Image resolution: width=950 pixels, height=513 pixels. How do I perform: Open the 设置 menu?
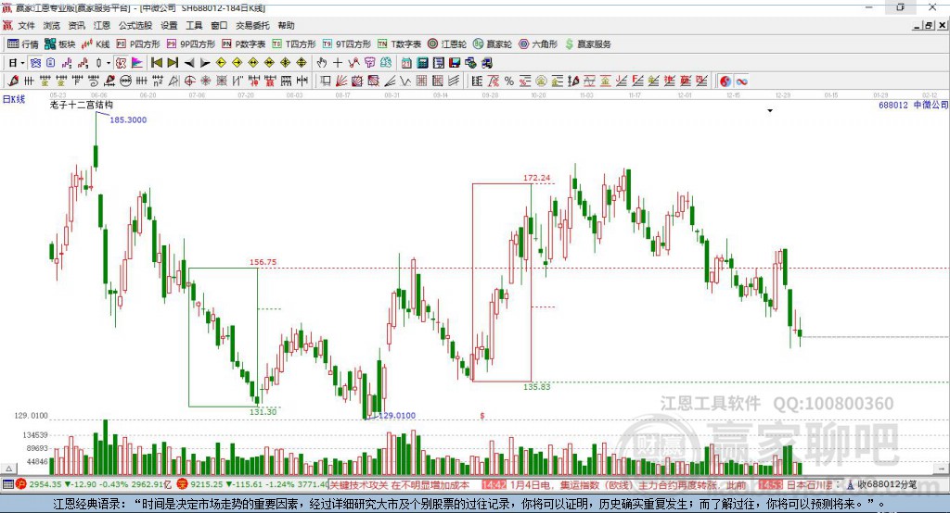(169, 25)
